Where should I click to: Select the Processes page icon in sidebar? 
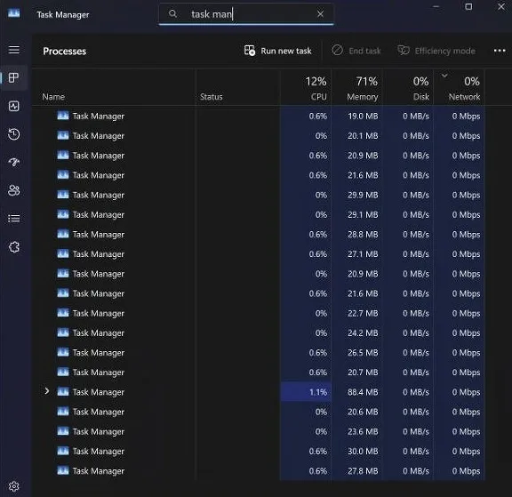13,77
